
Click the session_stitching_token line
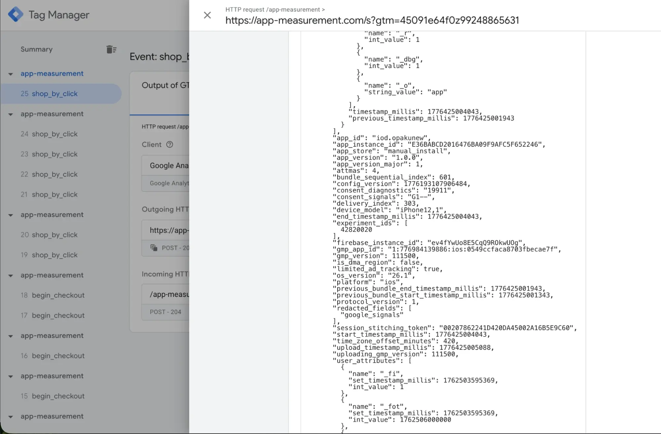[455, 328]
